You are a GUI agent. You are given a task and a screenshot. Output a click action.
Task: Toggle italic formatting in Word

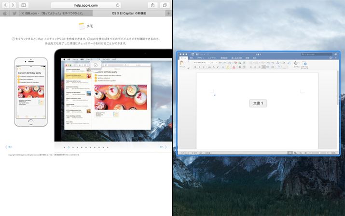pyautogui.click(x=199, y=67)
